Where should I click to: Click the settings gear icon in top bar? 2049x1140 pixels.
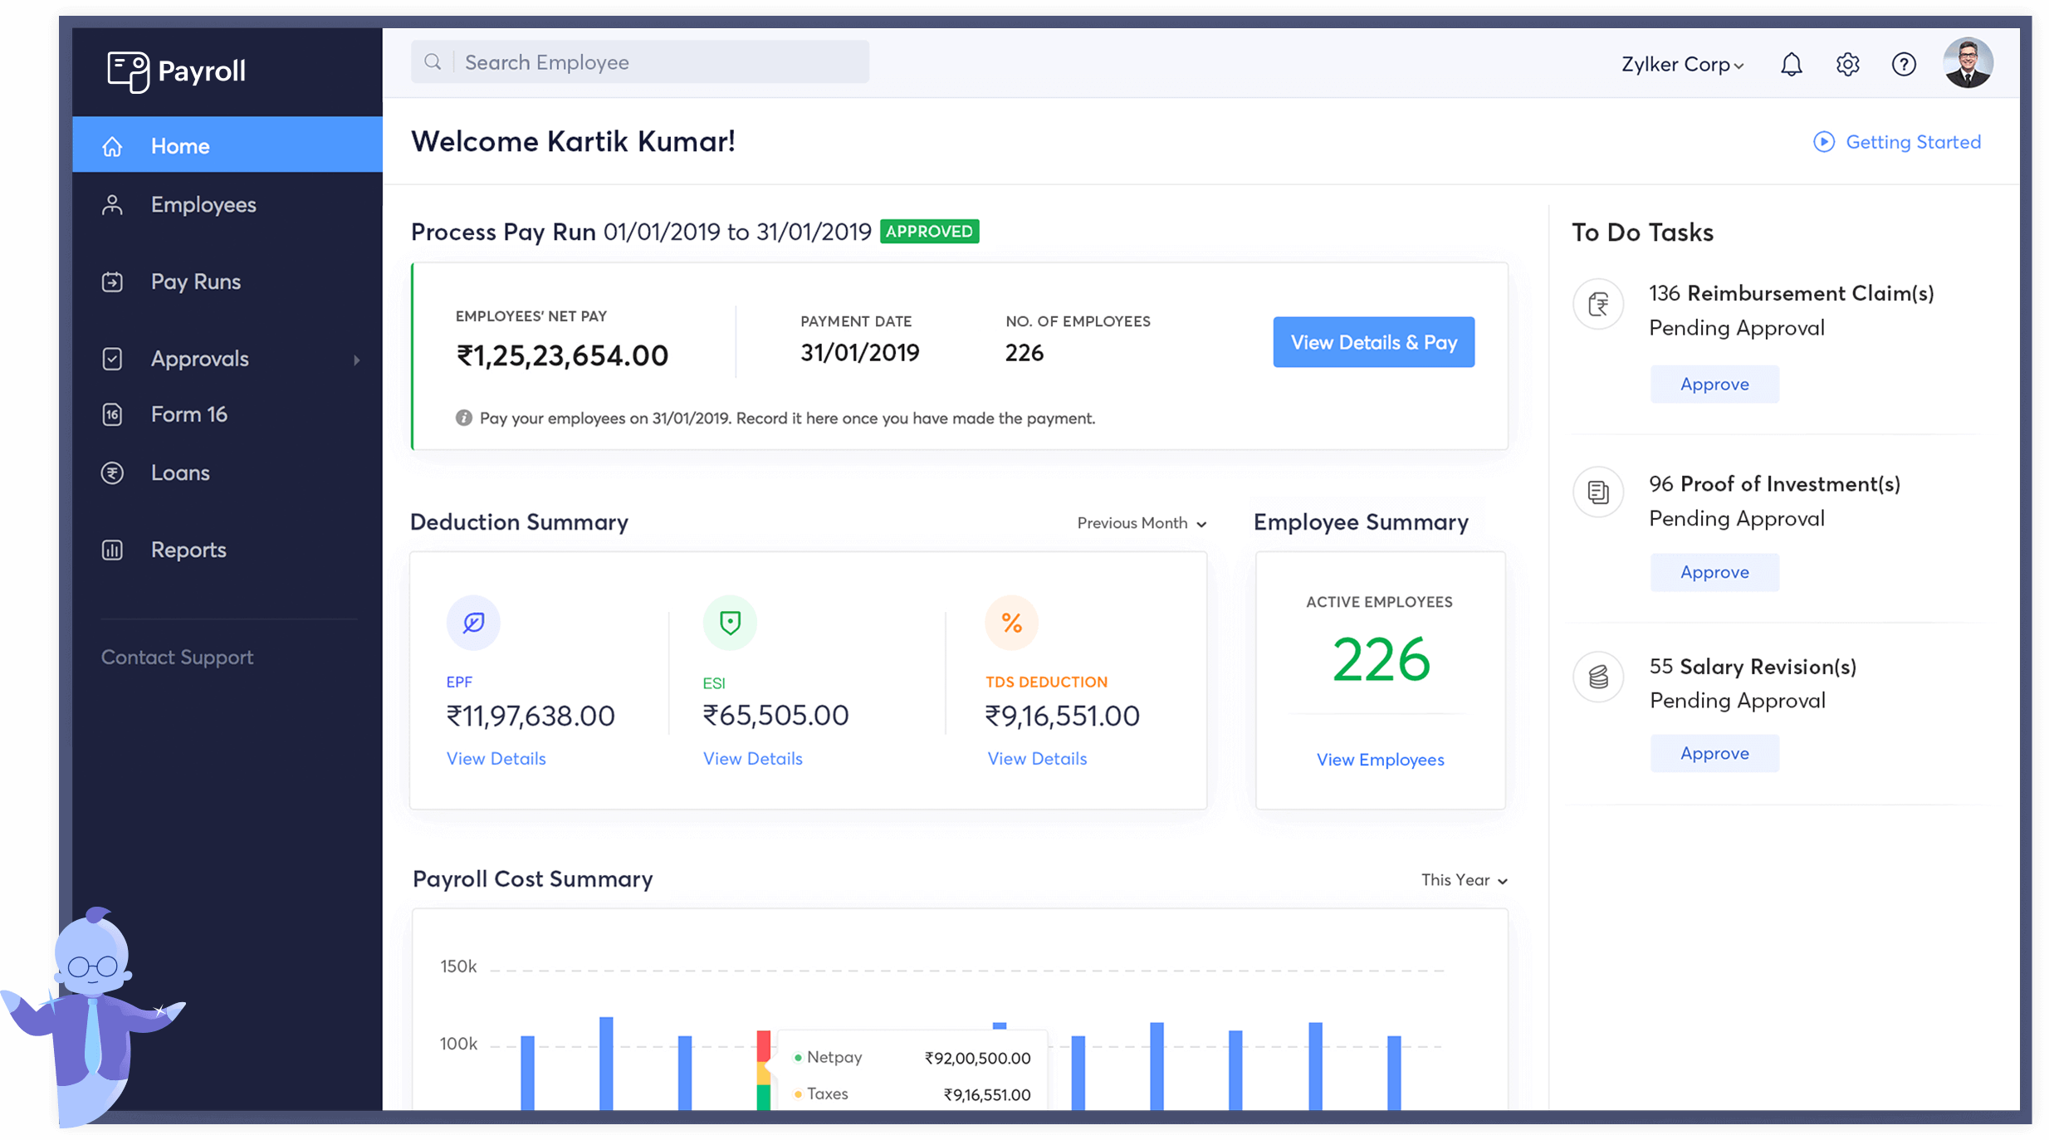(1848, 61)
